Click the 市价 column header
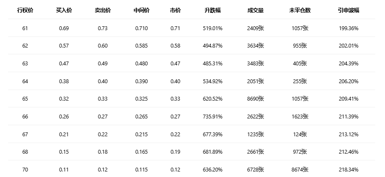The height and width of the screenshot is (177, 385). (176, 10)
